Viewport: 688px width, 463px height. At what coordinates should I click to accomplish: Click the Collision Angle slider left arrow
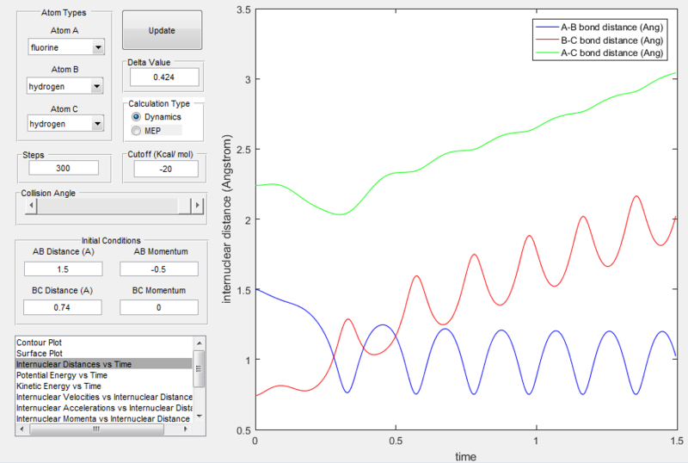(x=31, y=205)
